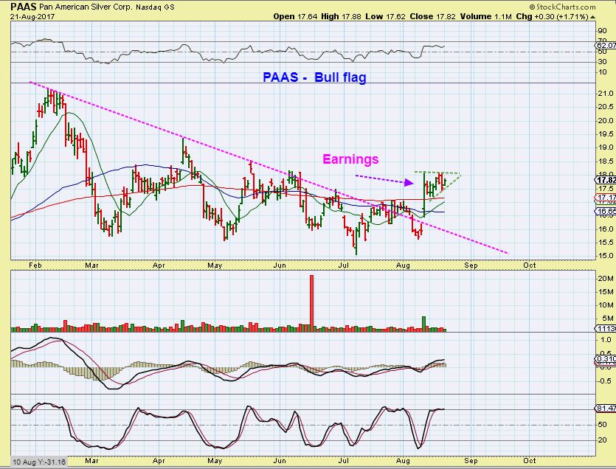
Task: Click the magenta 'Earnings' annotation label
Action: (350, 159)
